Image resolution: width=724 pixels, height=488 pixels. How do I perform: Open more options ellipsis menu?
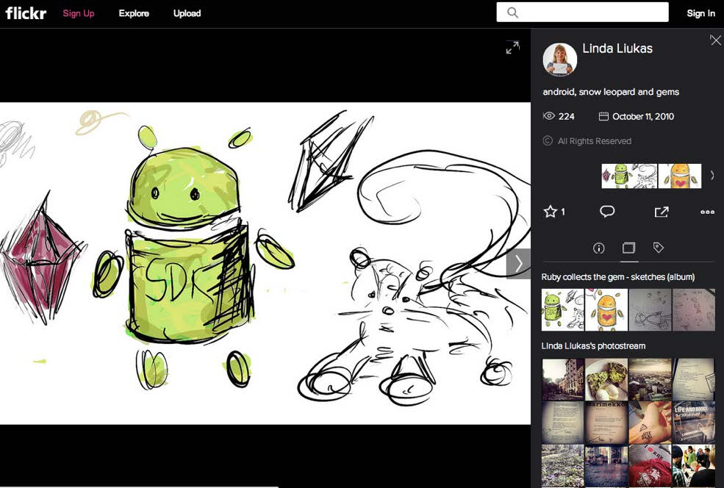pyautogui.click(x=707, y=212)
